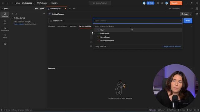
Task: Open a new tab with plus icon
Action: [70, 9]
